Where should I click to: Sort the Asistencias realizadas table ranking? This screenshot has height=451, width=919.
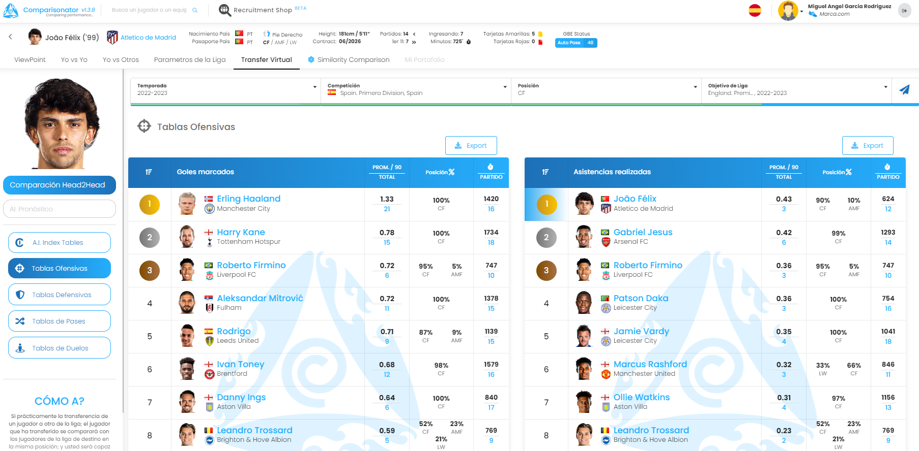pos(545,172)
